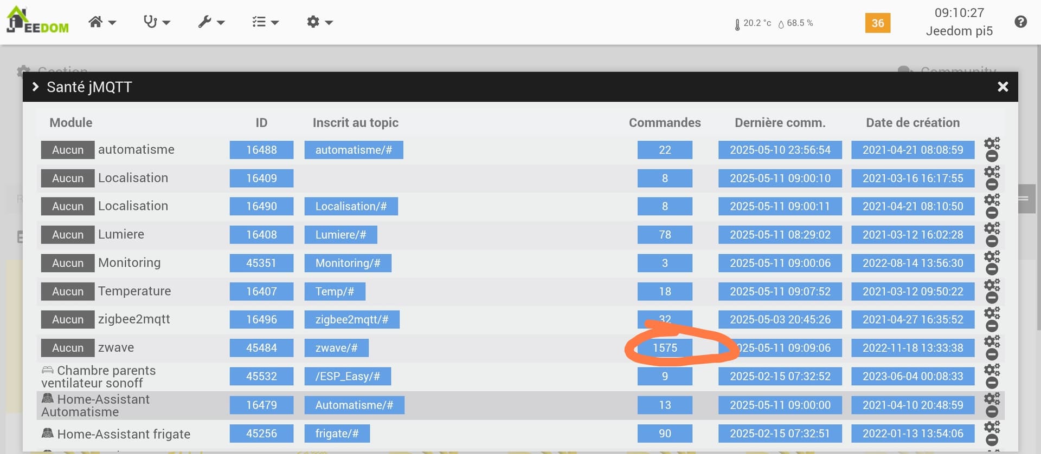This screenshot has width=1041, height=454.
Task: Click minus icon on Monitoring row
Action: pyautogui.click(x=992, y=269)
